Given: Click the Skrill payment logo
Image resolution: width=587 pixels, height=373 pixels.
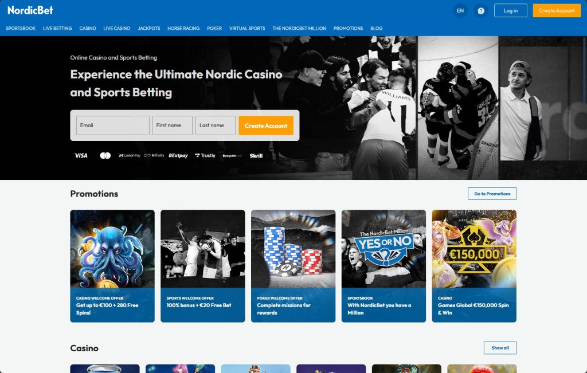Looking at the screenshot, I should [x=256, y=156].
